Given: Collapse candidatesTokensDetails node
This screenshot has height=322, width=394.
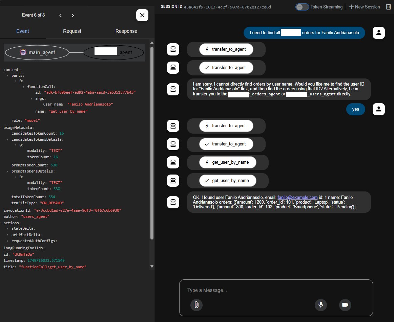Looking at the screenshot, I should pyautogui.click(x=7, y=139).
